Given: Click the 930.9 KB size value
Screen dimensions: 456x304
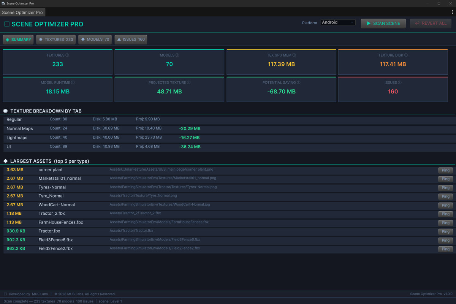Looking at the screenshot, I should pos(16,231).
